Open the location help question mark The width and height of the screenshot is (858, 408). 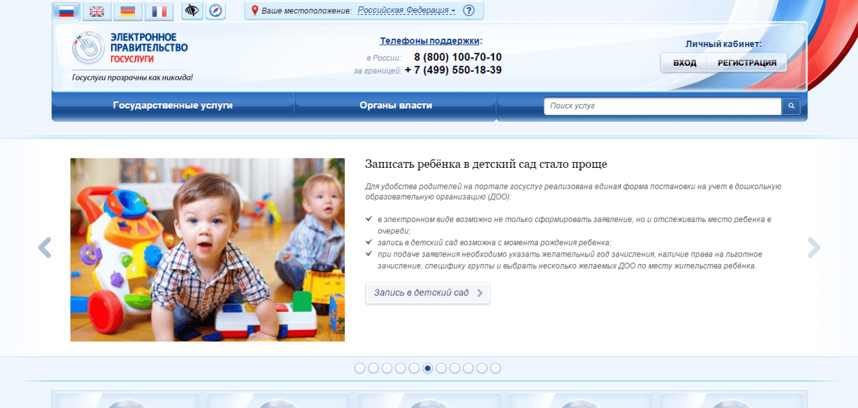(x=469, y=11)
